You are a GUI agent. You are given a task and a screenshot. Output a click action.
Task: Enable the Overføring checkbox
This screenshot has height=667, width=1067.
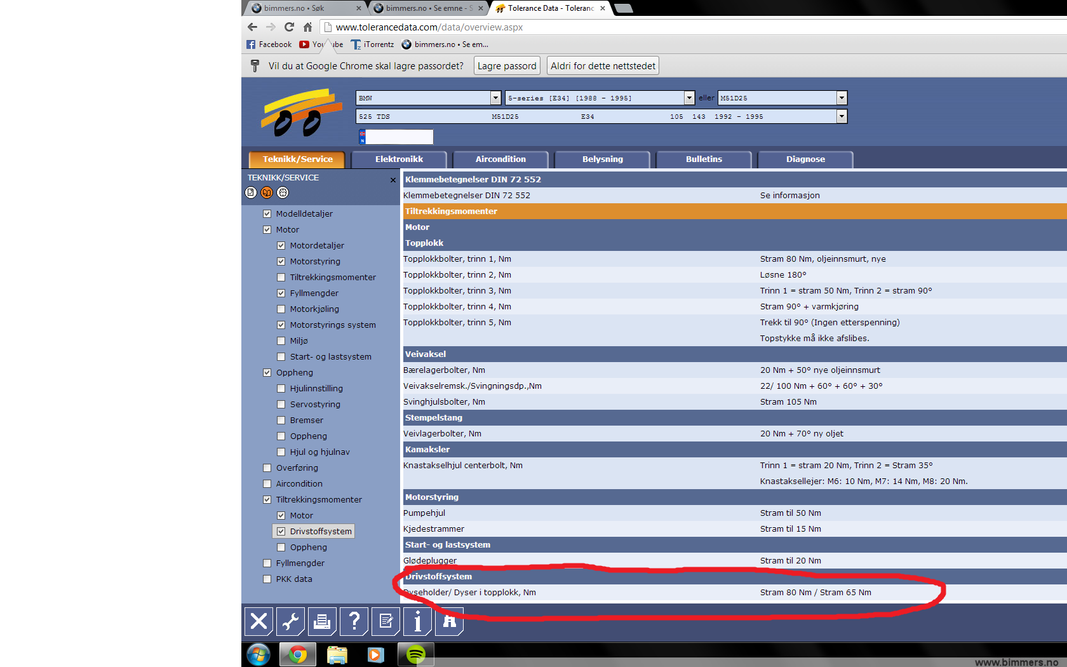267,468
